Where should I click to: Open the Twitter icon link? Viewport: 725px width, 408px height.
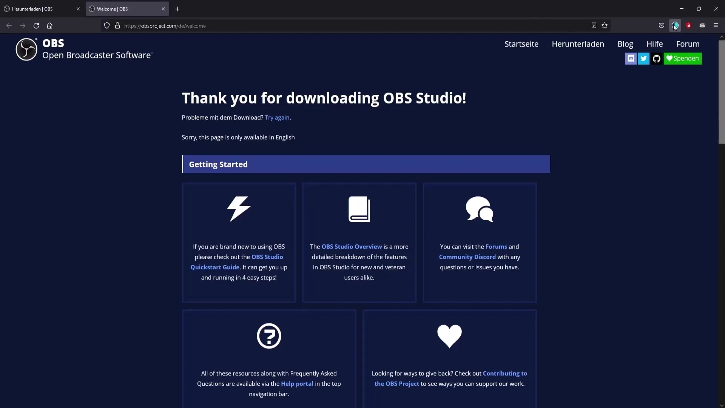643,59
